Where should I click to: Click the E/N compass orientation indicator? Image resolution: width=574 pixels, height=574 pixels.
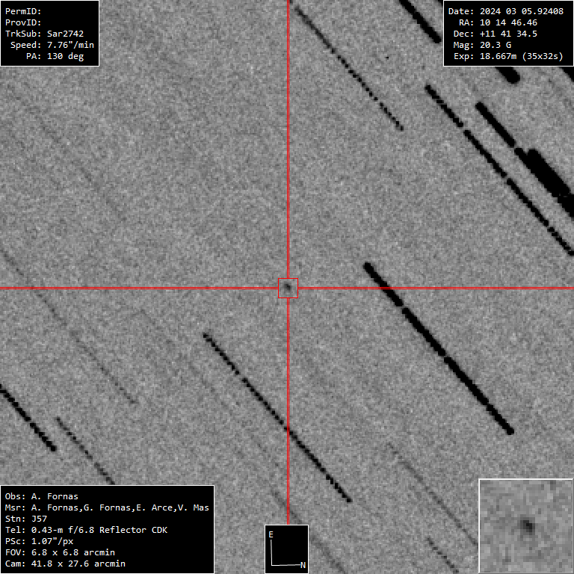coord(287,549)
